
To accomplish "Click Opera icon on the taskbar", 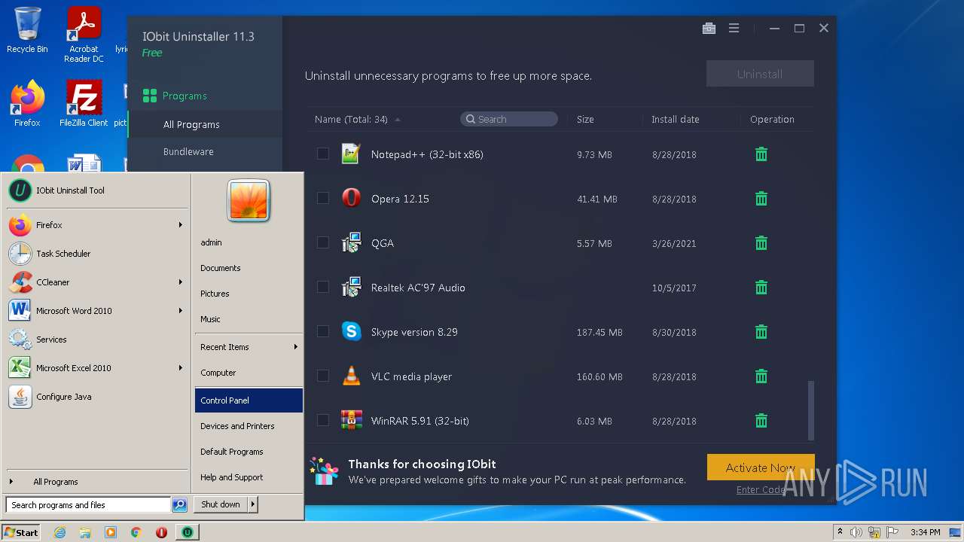I will pyautogui.click(x=161, y=532).
